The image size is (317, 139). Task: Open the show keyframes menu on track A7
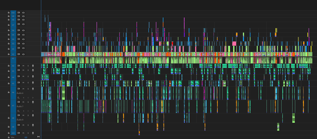18,111
